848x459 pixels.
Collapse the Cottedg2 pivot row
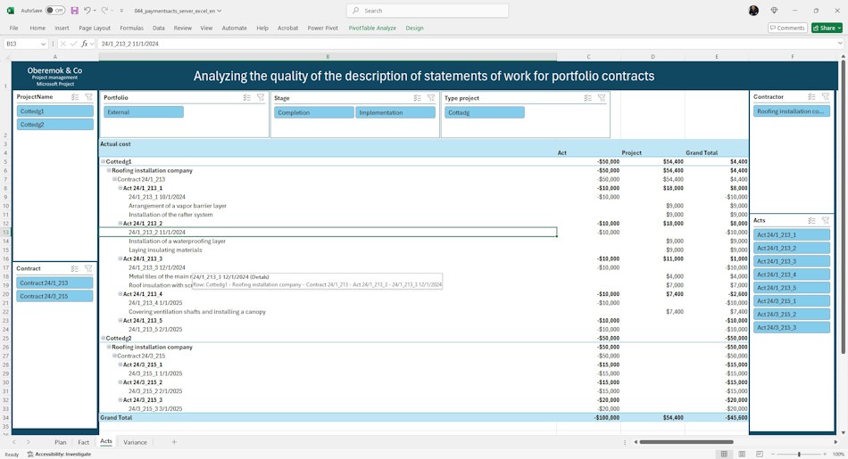click(103, 338)
